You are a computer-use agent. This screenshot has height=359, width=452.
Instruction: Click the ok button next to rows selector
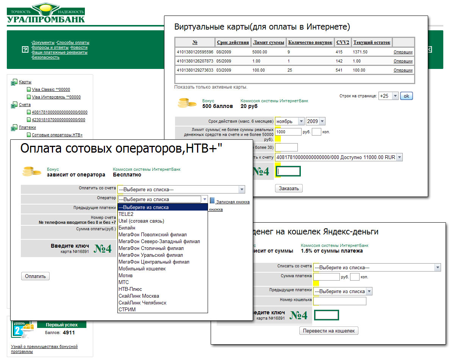tap(407, 96)
